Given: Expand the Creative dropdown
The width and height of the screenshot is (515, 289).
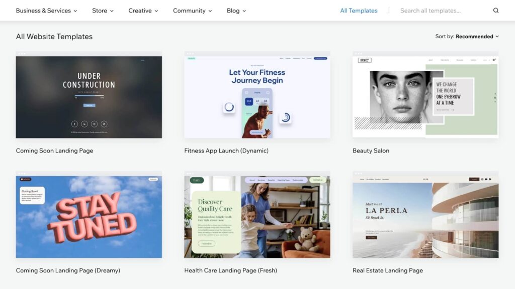Looking at the screenshot, I should click(x=143, y=10).
